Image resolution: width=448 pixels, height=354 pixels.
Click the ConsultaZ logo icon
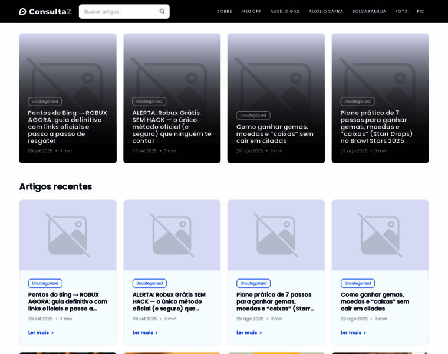pyautogui.click(x=23, y=11)
